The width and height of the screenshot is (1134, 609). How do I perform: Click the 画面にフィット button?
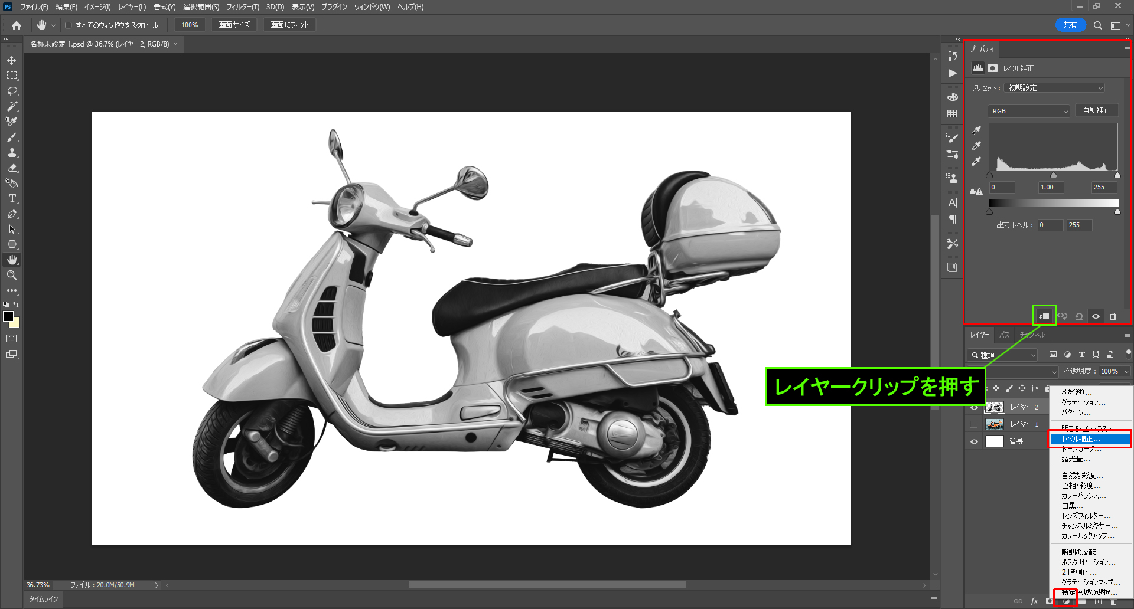[289, 25]
